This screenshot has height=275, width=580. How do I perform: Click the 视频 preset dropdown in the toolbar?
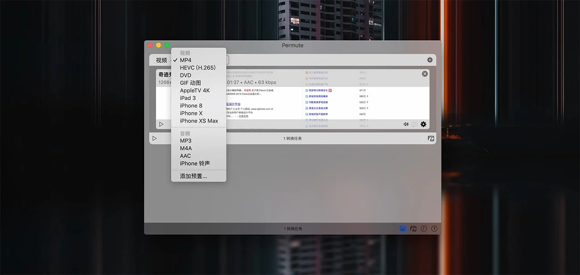[162, 60]
